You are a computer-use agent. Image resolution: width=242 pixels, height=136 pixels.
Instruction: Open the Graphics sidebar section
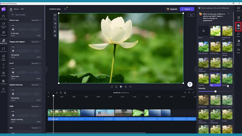(x=3, y=74)
